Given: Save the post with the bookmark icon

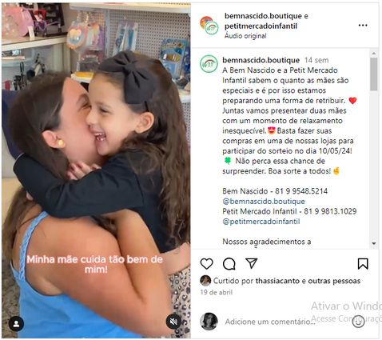Looking at the screenshot, I should click(363, 264).
